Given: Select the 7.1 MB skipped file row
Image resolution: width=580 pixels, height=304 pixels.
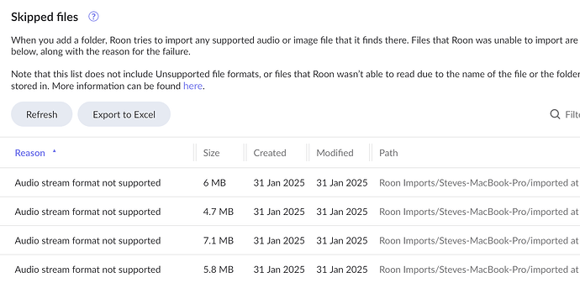Looking at the screenshot, I should (x=290, y=240).
